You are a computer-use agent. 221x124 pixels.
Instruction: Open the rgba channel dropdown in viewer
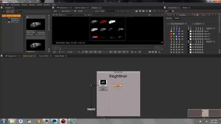pos(56,11)
